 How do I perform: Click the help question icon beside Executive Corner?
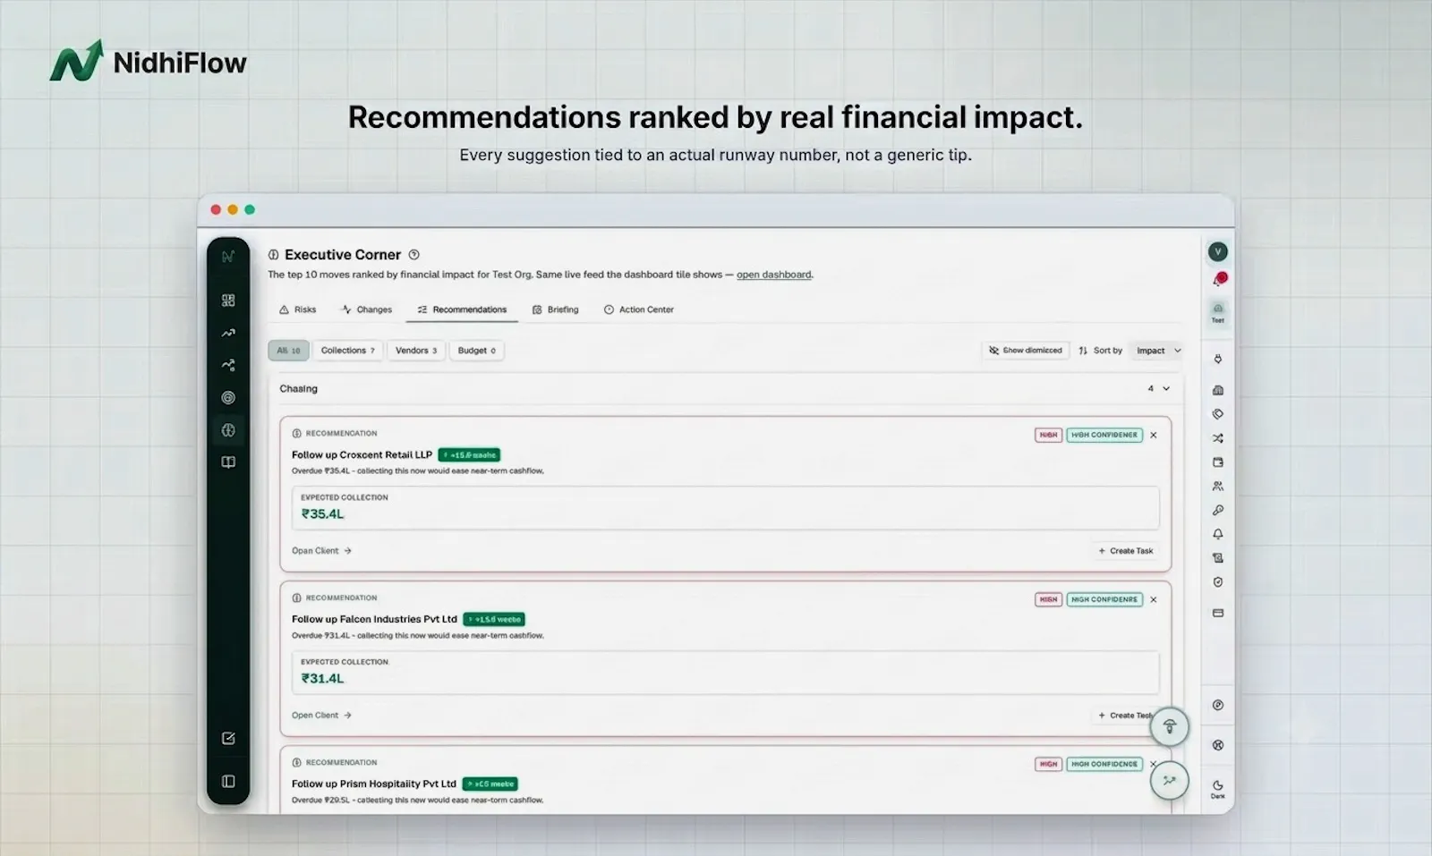[413, 255]
